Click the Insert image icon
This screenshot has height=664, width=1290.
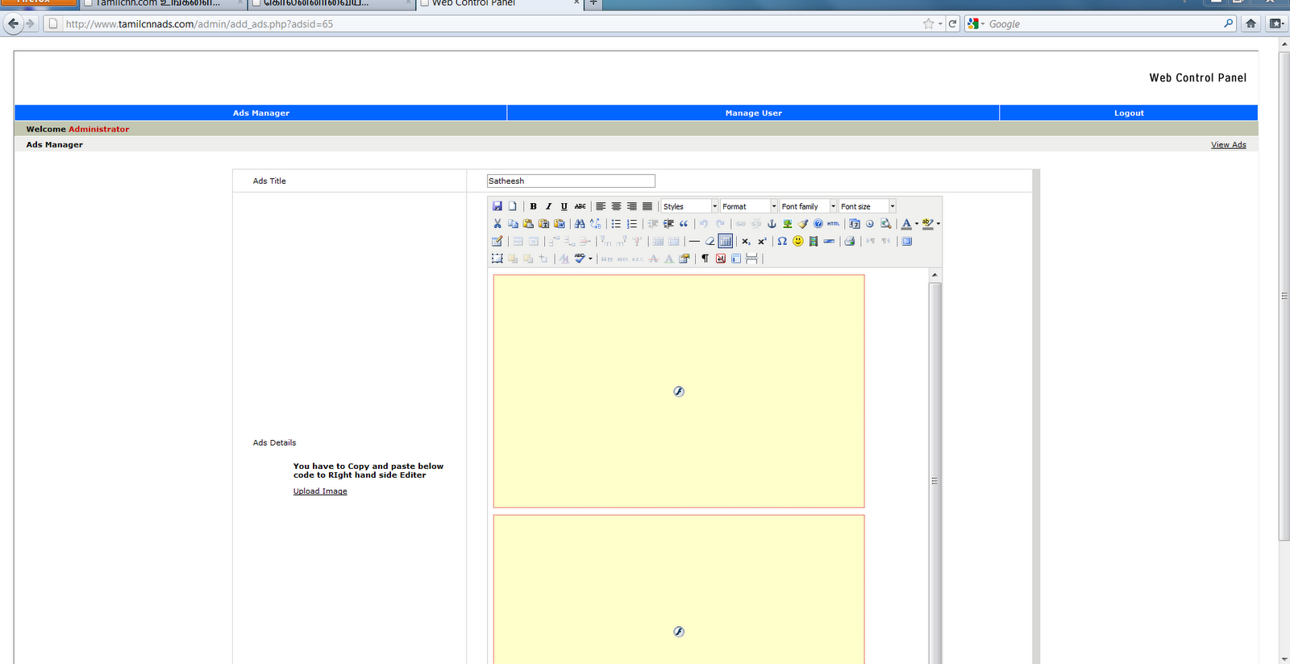[x=788, y=224]
